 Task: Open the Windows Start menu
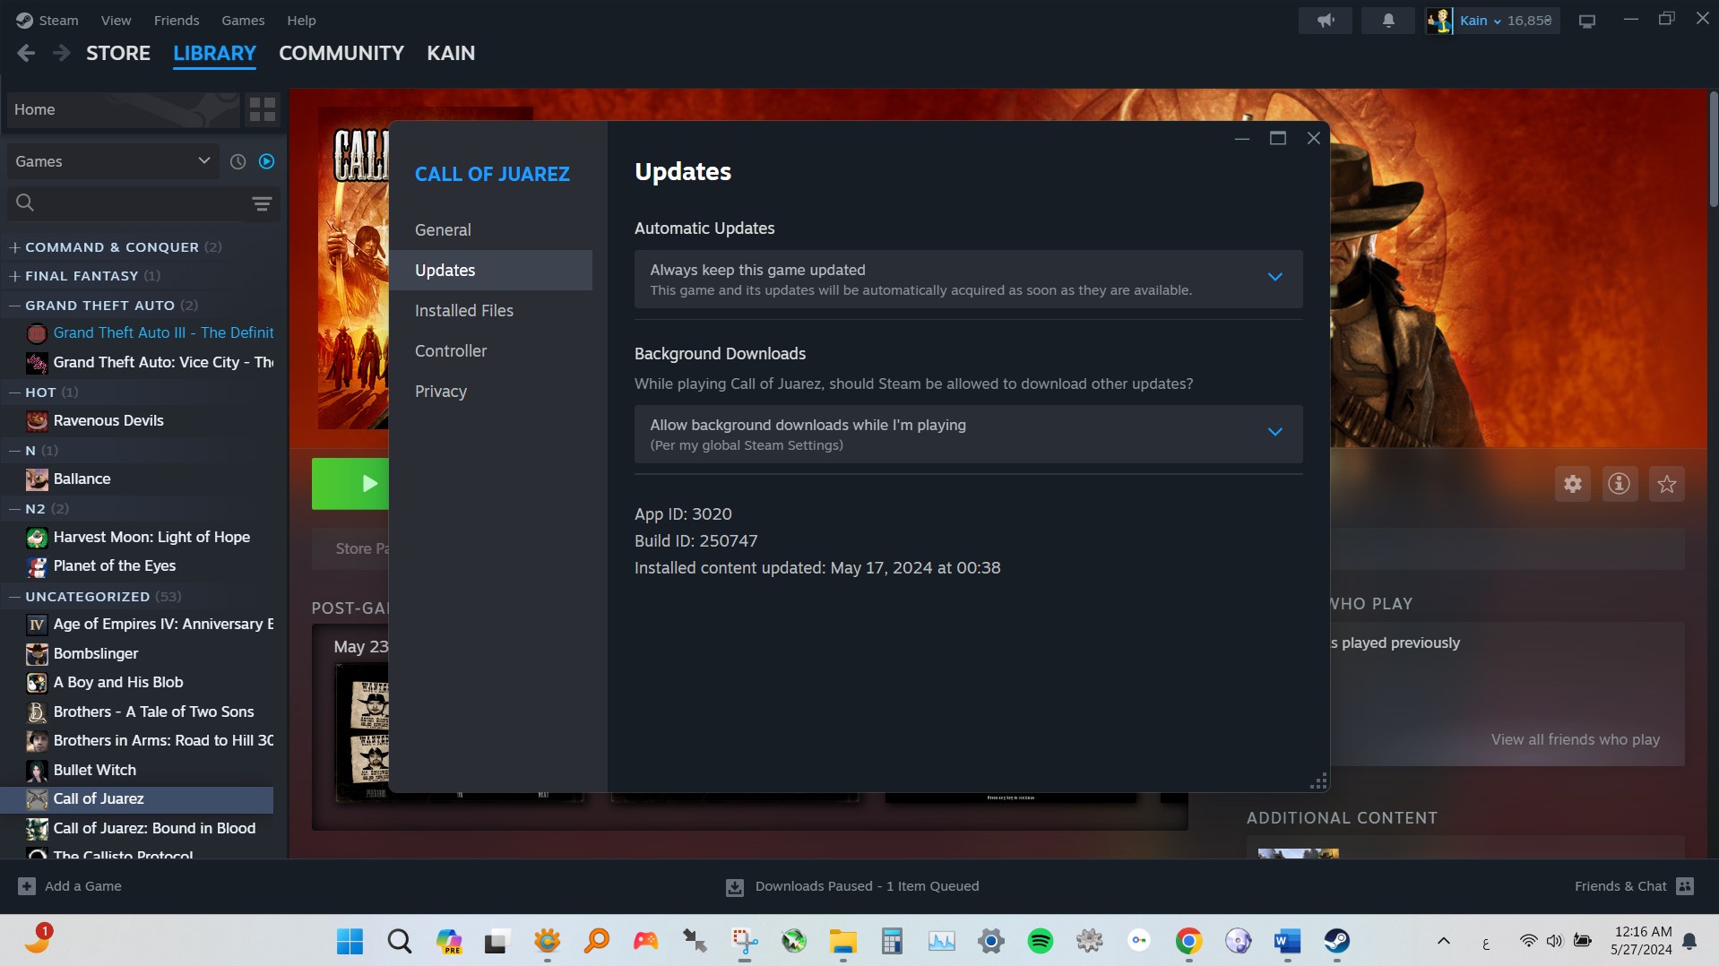point(350,941)
